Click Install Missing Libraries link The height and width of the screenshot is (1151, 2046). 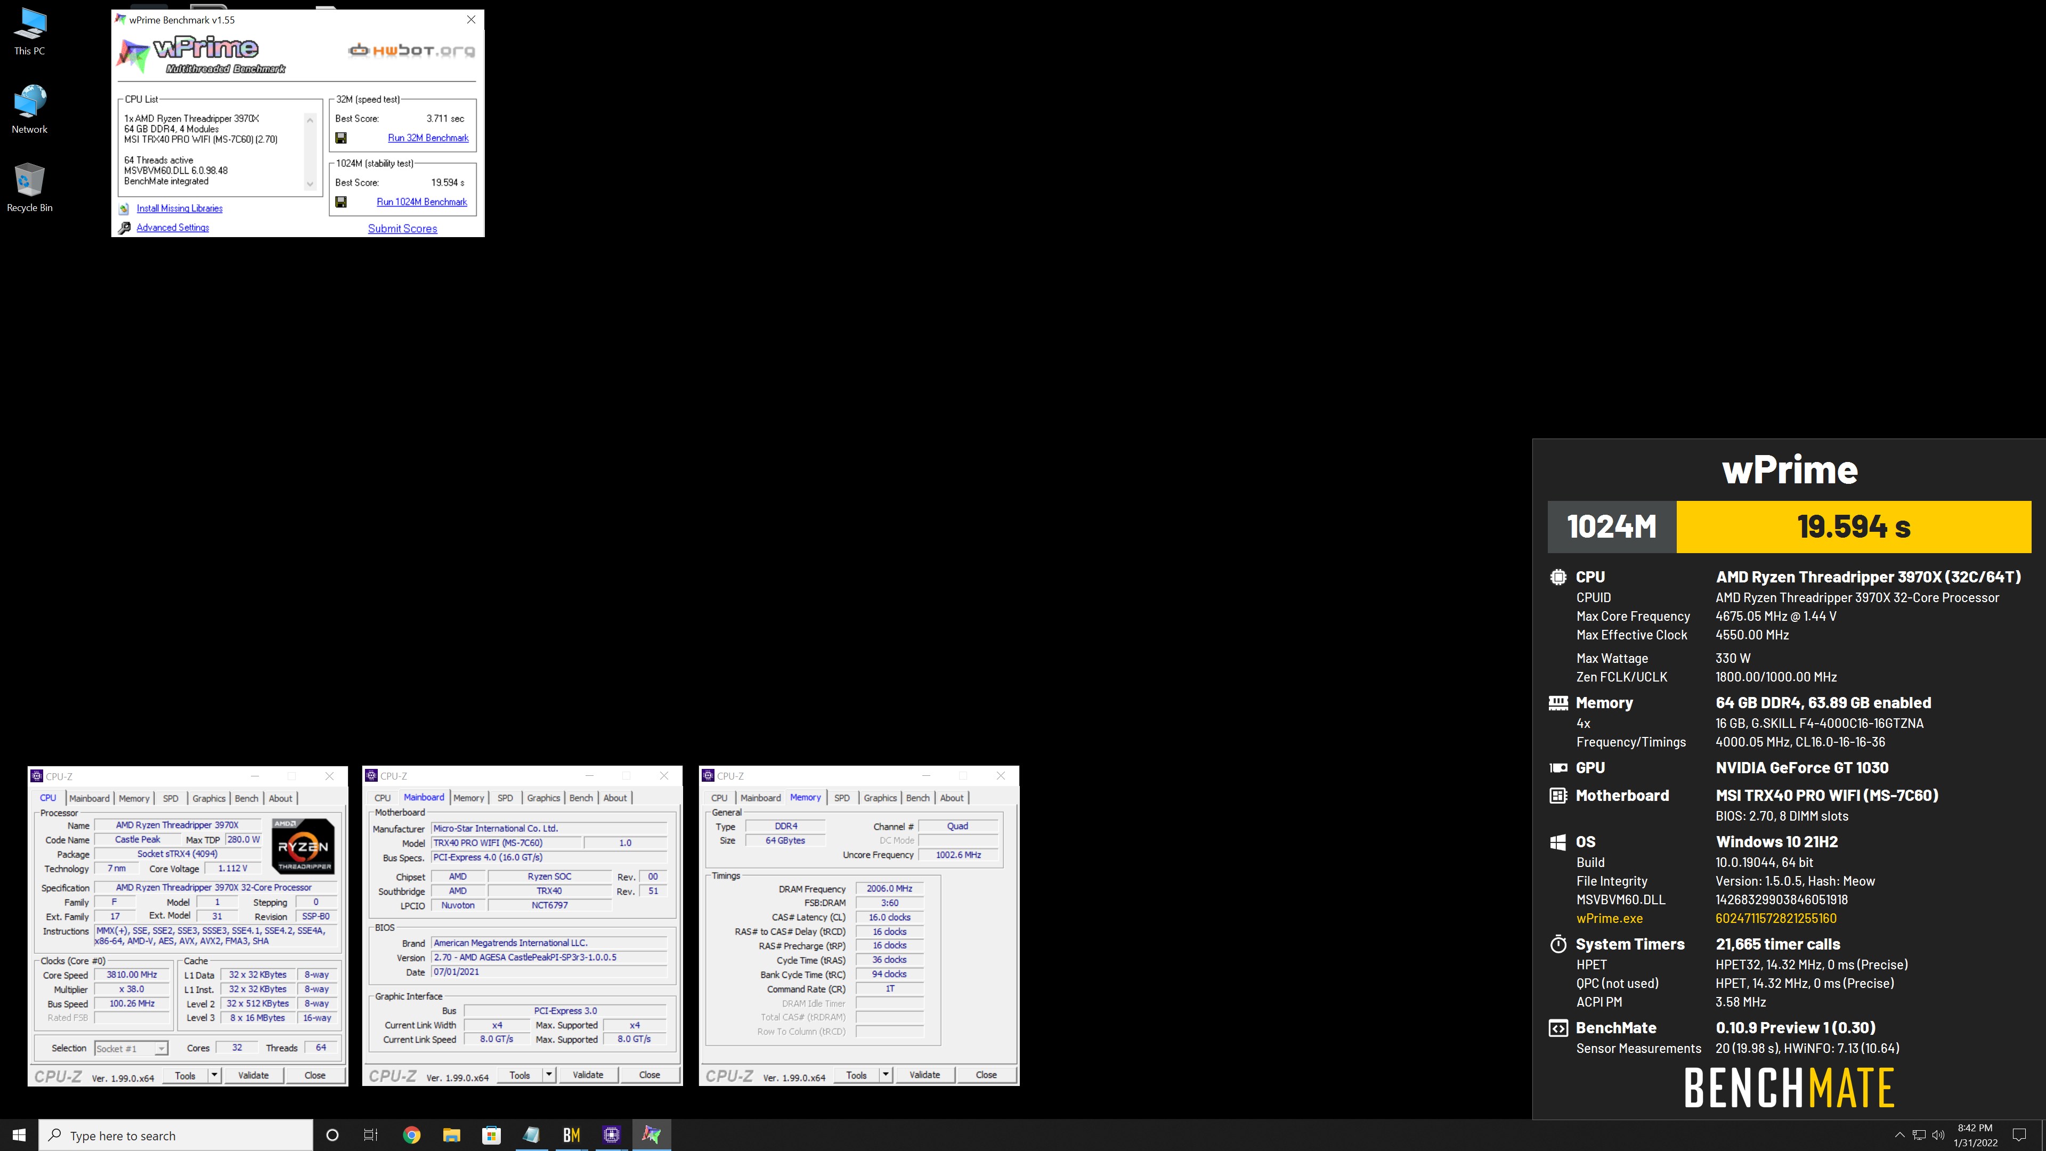point(180,209)
